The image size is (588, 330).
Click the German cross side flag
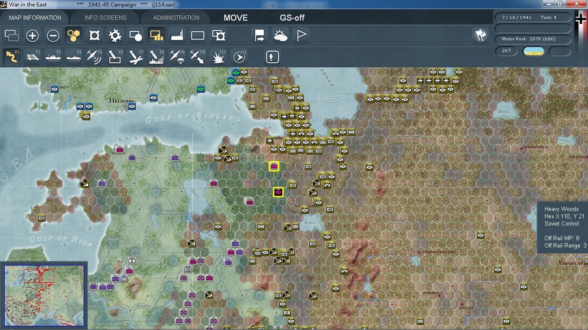581,19
